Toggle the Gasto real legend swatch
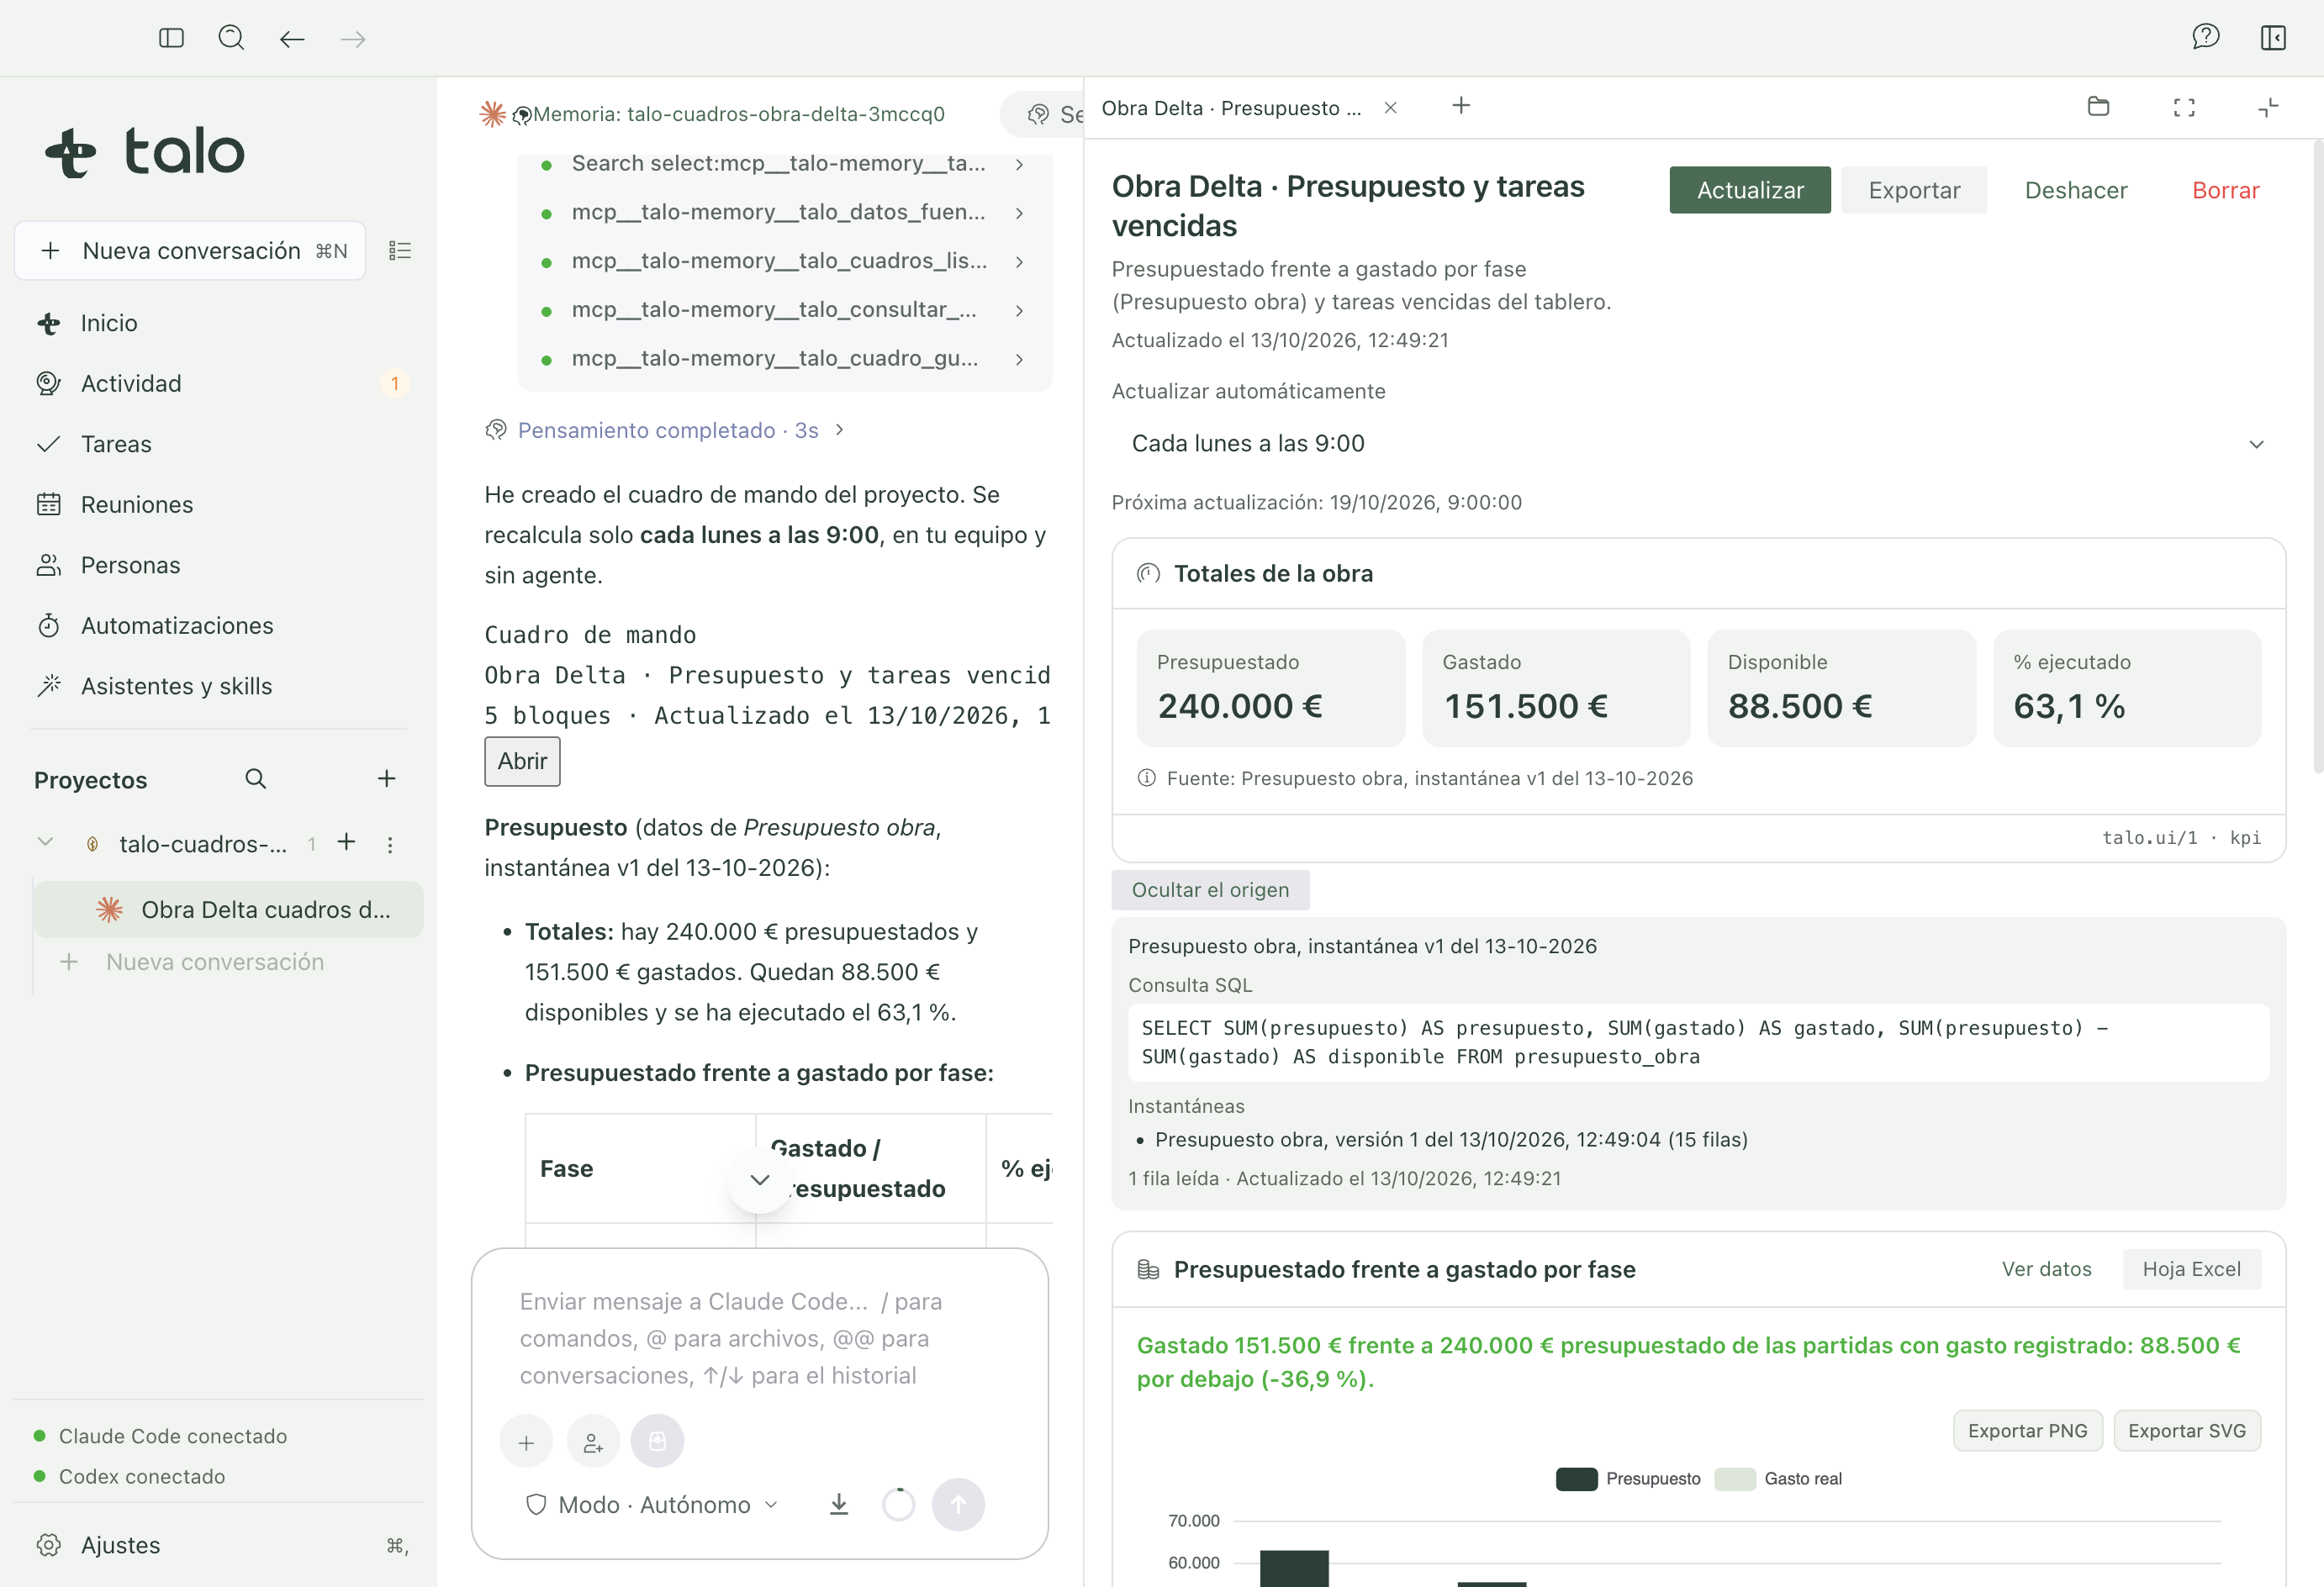Screen dimensions: 2324x1587 [x=1735, y=1479]
